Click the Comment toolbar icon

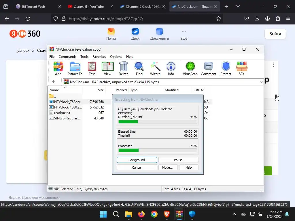pos(209,68)
